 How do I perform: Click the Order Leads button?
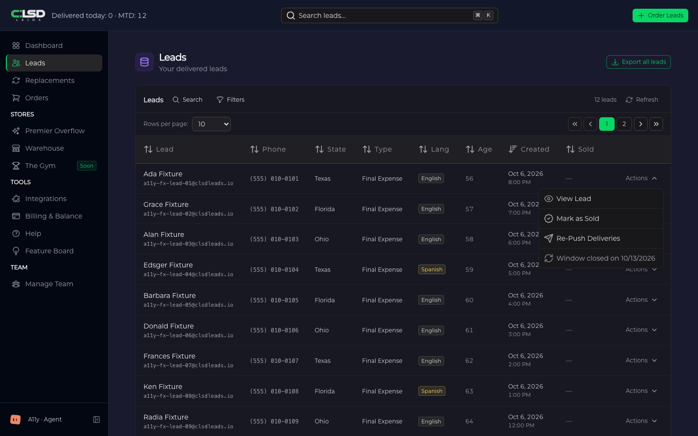pyautogui.click(x=660, y=16)
